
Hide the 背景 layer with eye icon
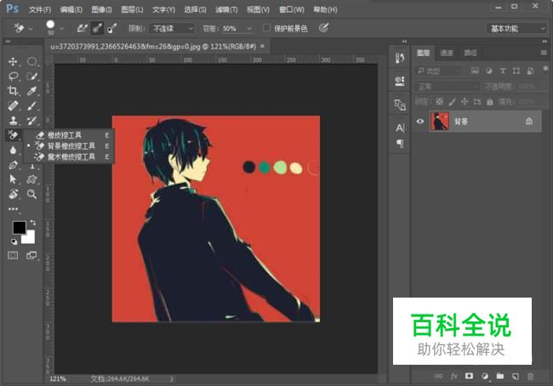coord(419,122)
